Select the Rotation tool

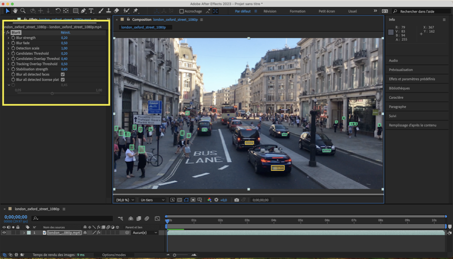point(58,11)
